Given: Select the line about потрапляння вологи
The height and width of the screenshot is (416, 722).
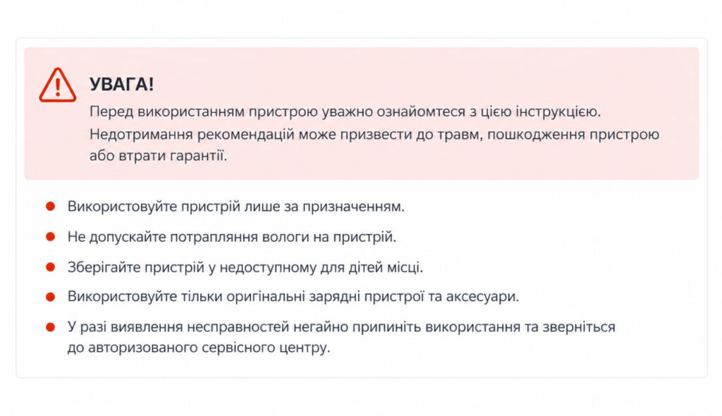Looking at the screenshot, I should [x=231, y=237].
